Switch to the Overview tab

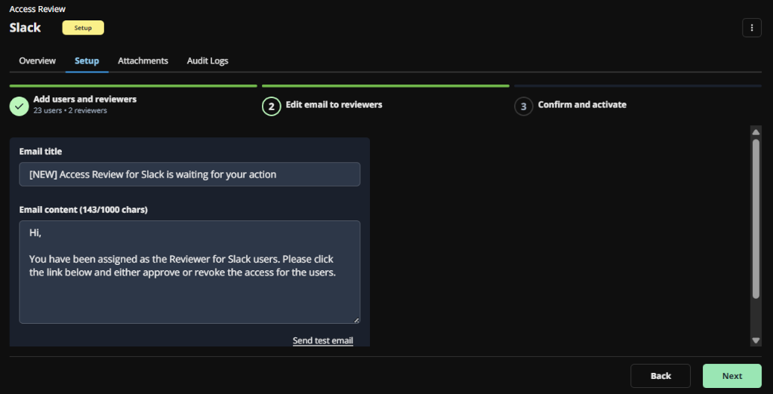point(38,60)
